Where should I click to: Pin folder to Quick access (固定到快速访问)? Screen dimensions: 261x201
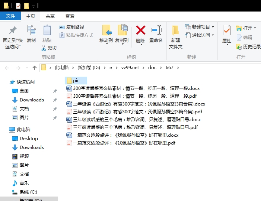click(13, 37)
